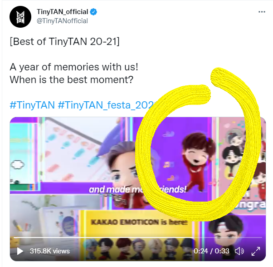Click the 'and made more friends!' caption

click(138, 190)
